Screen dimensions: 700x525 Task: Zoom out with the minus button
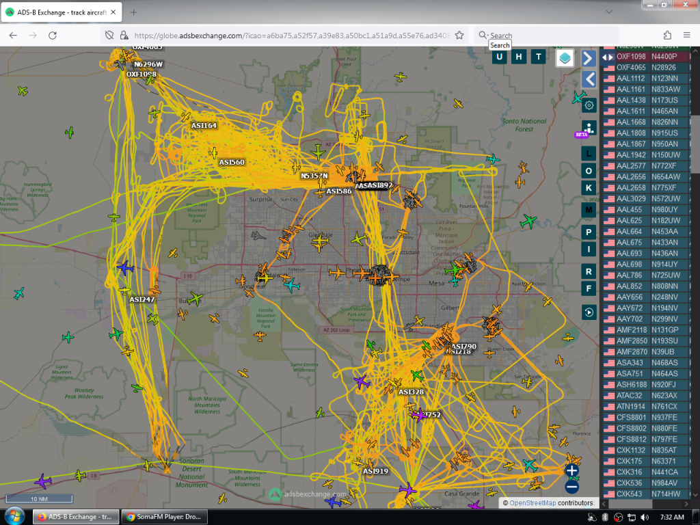pyautogui.click(x=572, y=487)
